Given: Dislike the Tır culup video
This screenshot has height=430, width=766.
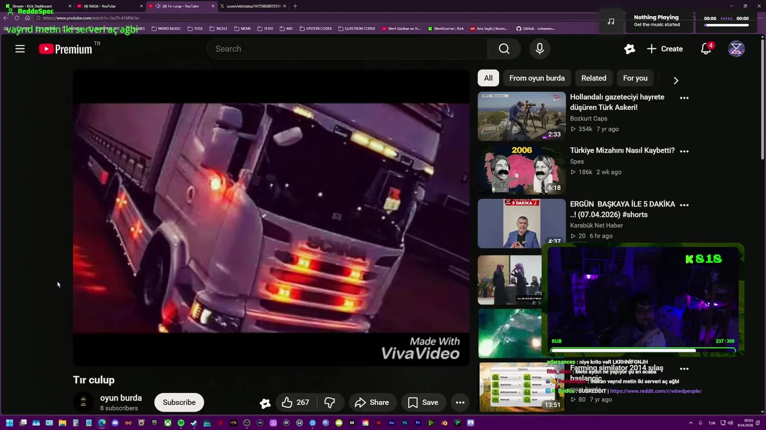Looking at the screenshot, I should coord(330,403).
